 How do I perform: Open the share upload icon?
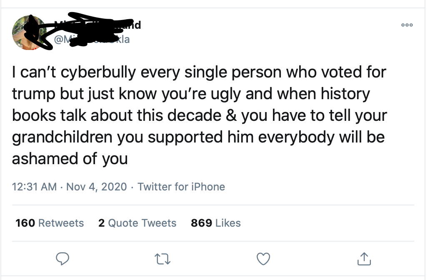pyautogui.click(x=364, y=259)
